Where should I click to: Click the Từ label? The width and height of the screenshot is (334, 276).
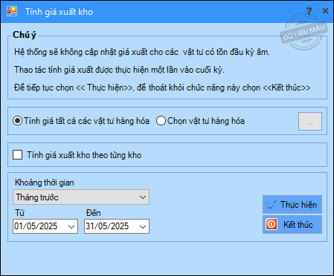click(19, 213)
